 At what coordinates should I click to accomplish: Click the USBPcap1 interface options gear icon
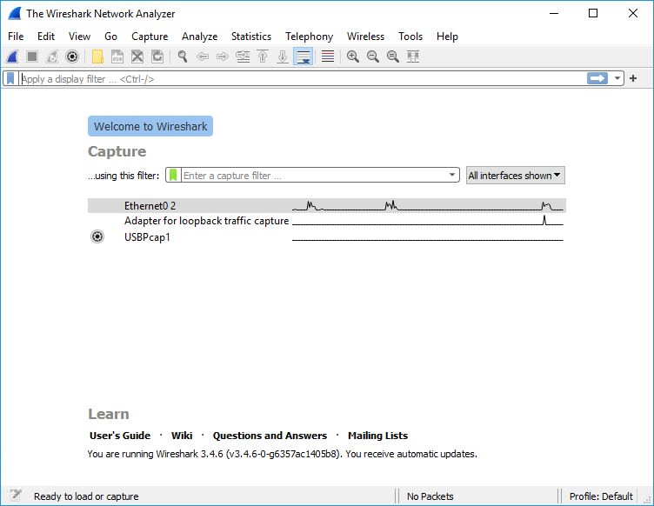click(x=97, y=236)
